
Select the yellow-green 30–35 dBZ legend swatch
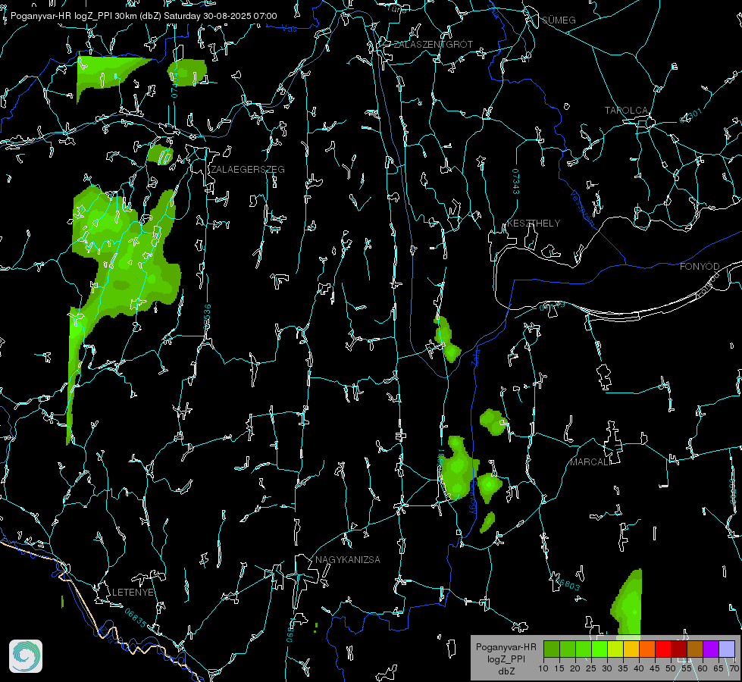(x=615, y=649)
